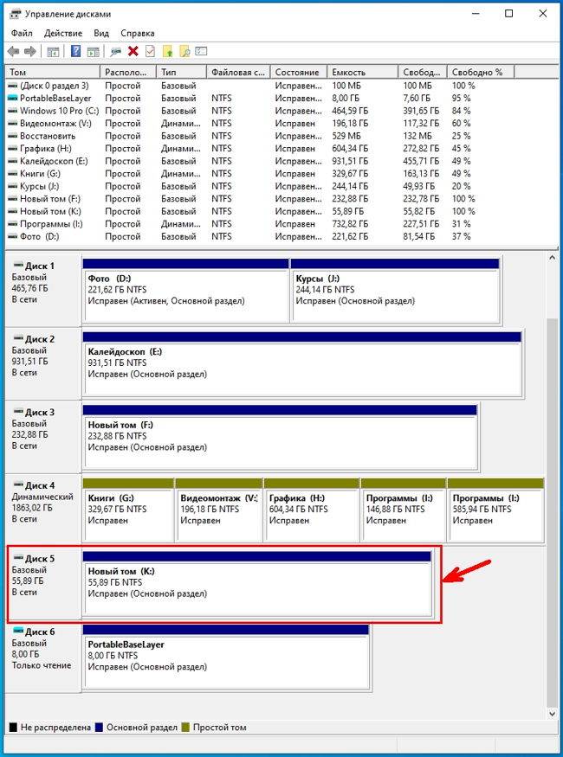Screen dimensions: 563x757
Task: Click the blue Основной раздел legend swatch
Action: click(99, 727)
